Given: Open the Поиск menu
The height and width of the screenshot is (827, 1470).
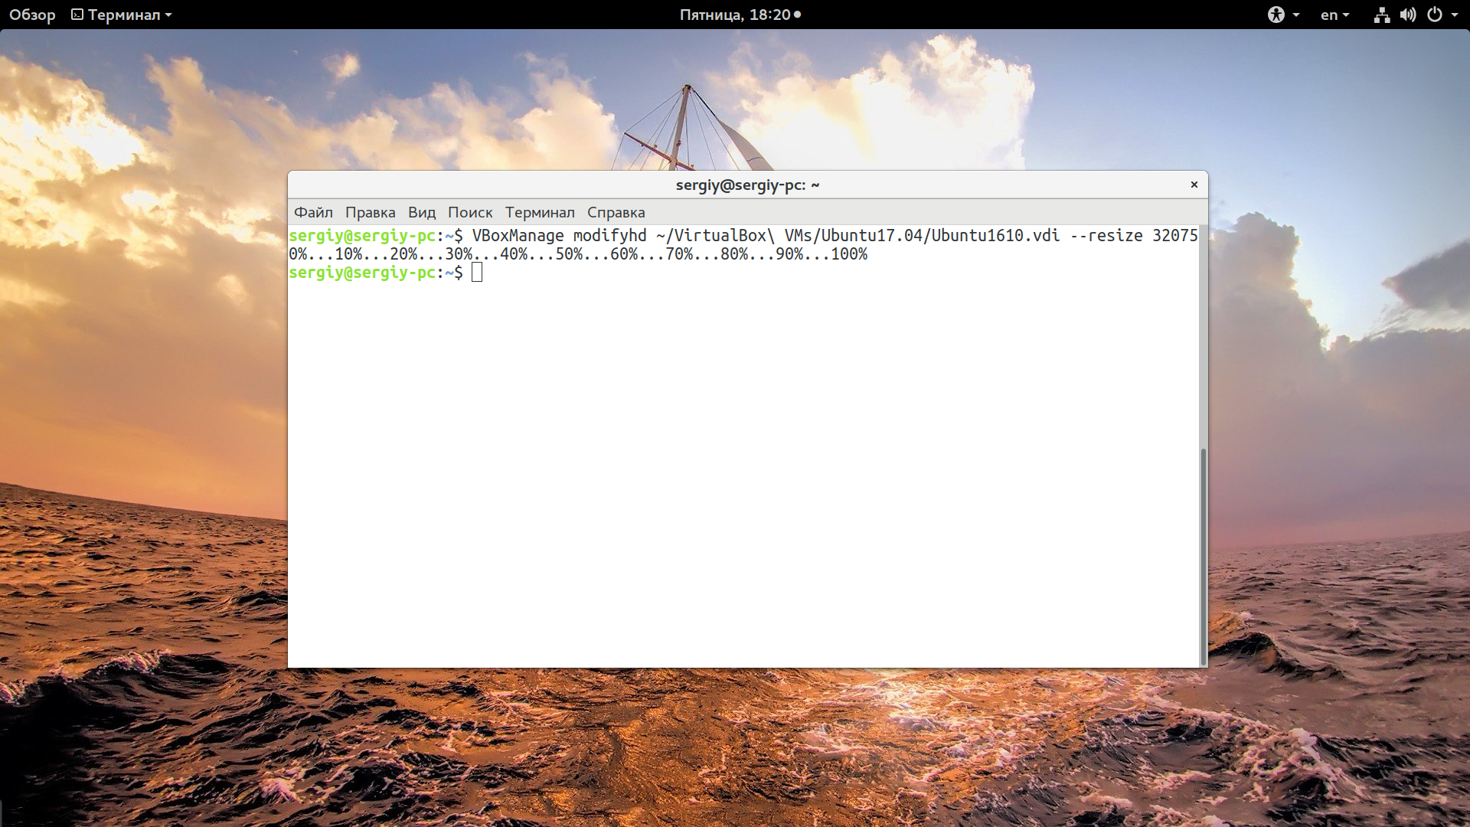Looking at the screenshot, I should [x=470, y=212].
